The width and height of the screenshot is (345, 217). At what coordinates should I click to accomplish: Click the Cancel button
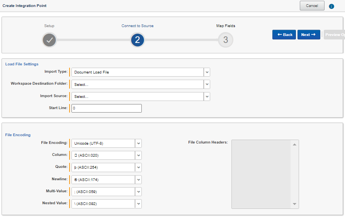(312, 6)
